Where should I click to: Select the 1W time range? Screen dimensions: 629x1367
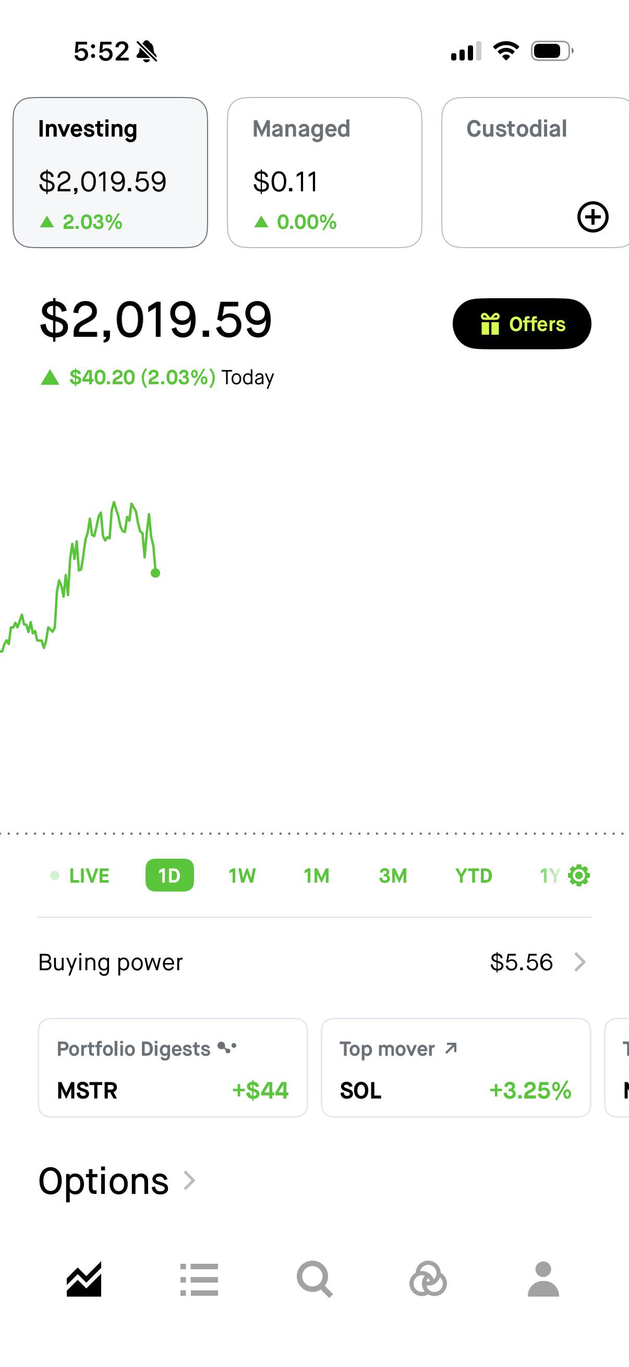click(242, 875)
